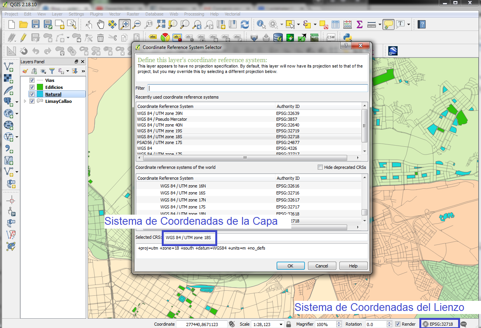
Task: Select WGS 84 / Pseudo Mercator row
Action: tap(249, 119)
